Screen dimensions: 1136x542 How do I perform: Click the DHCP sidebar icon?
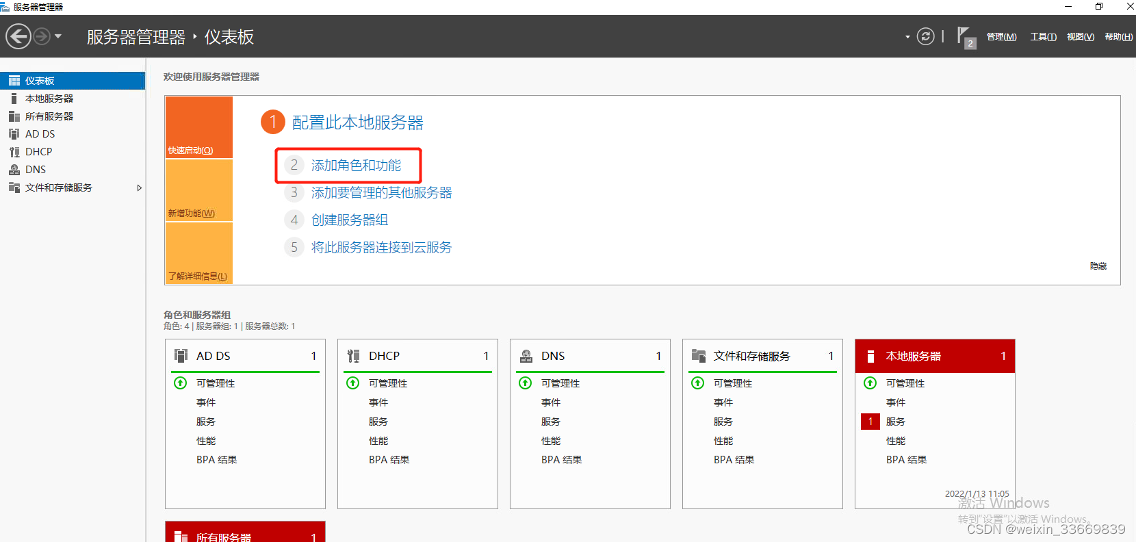[x=14, y=152]
